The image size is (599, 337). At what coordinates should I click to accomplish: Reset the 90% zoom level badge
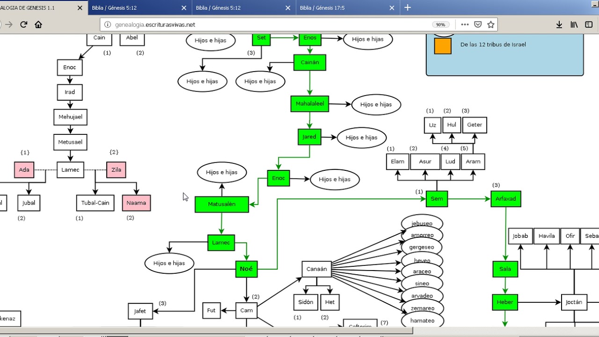click(x=440, y=25)
